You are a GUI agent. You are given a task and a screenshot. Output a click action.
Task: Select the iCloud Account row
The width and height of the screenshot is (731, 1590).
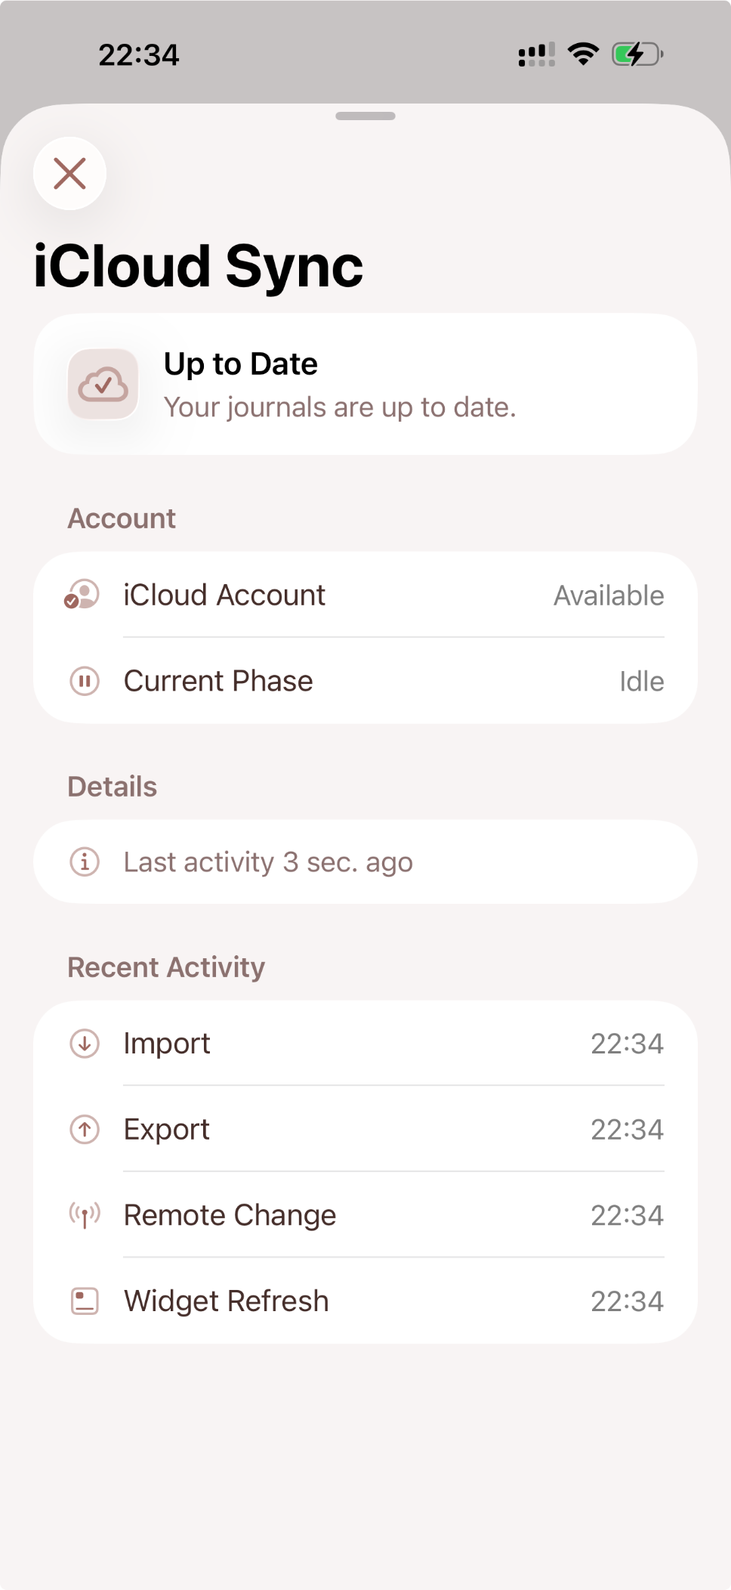coord(365,595)
